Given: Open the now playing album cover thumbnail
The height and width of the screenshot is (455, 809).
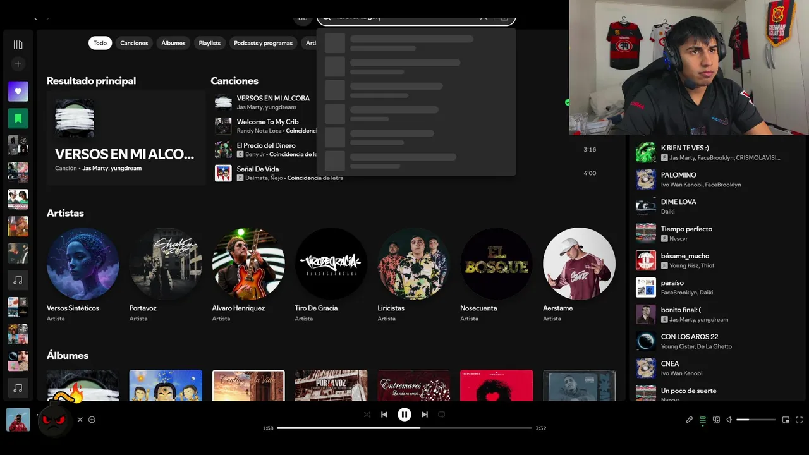Looking at the screenshot, I should tap(18, 420).
